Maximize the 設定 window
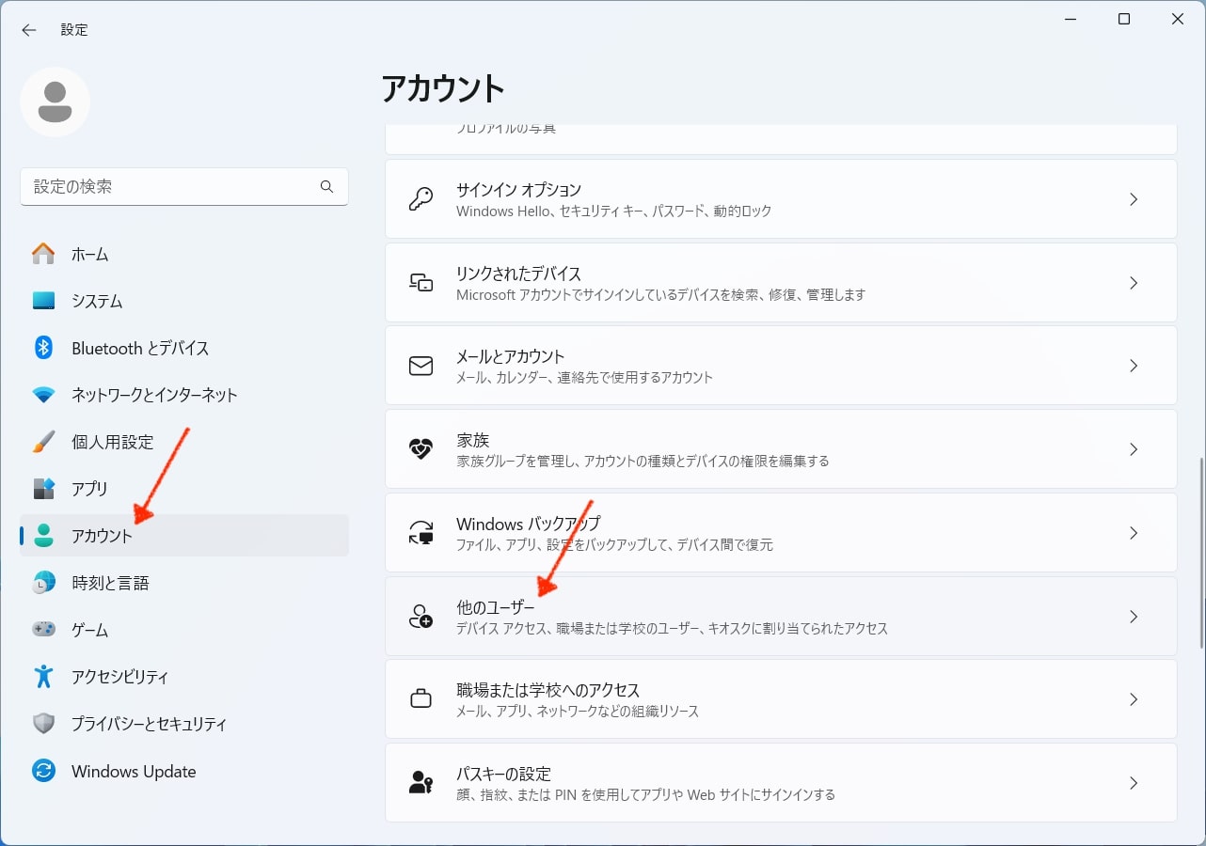1206x846 pixels. coord(1124,19)
